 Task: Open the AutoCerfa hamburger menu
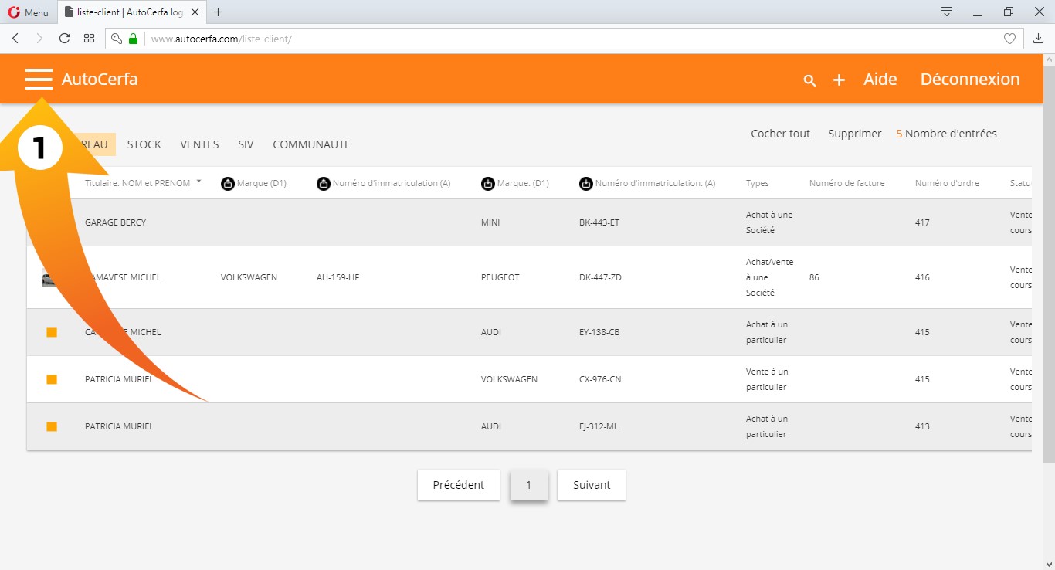point(39,80)
